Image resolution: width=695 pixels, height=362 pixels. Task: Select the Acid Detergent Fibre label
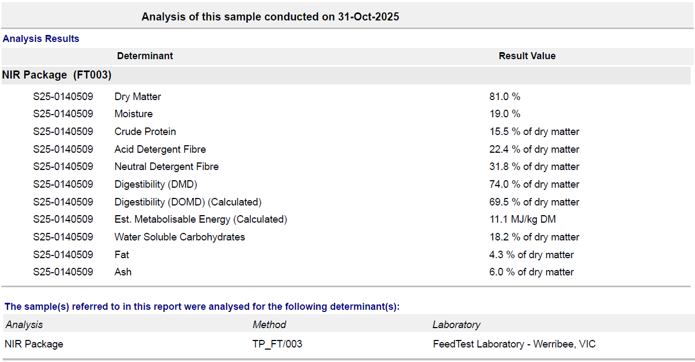[x=160, y=150]
